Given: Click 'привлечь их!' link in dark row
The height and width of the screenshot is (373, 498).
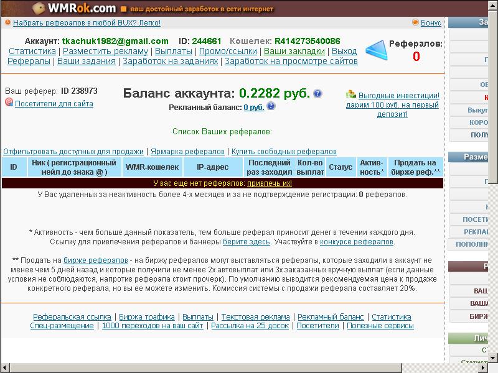Looking at the screenshot, I should click(x=270, y=183).
